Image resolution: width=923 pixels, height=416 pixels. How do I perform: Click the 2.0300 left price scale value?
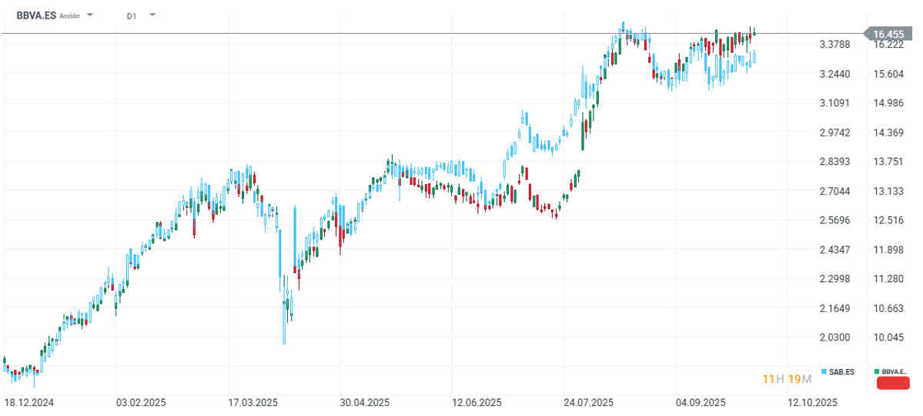click(x=835, y=337)
